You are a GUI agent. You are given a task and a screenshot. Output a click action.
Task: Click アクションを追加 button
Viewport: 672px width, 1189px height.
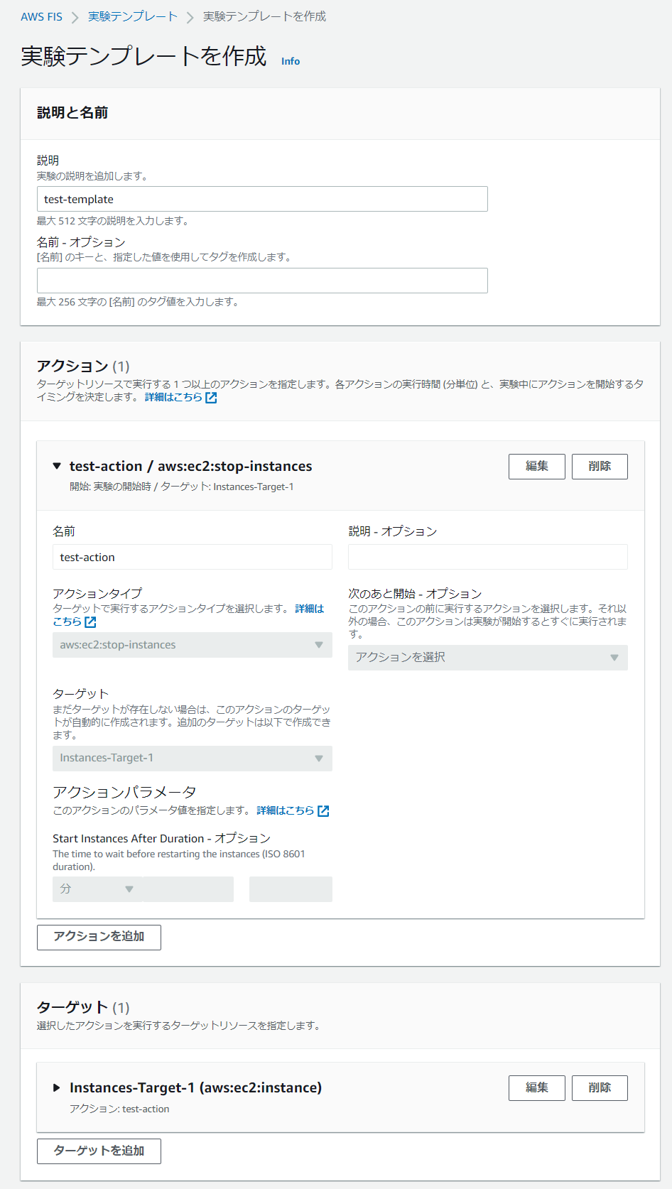99,937
